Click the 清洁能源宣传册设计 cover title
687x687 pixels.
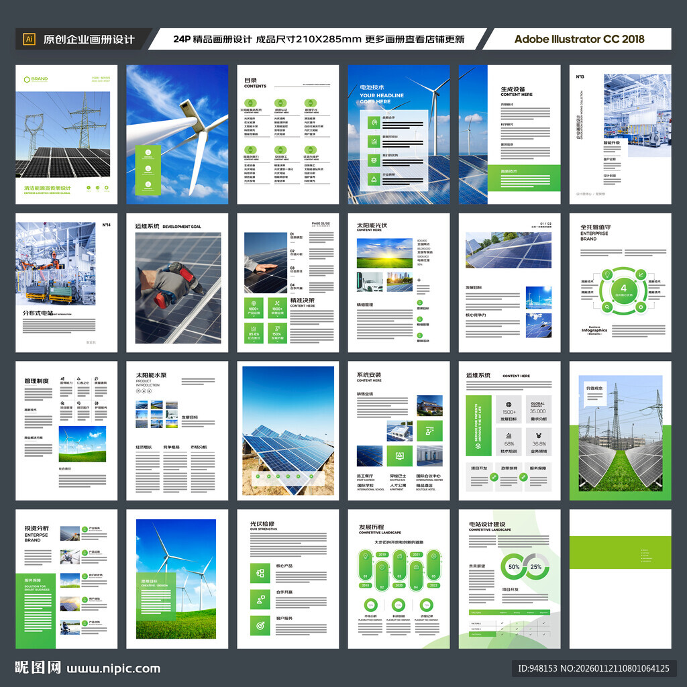[x=48, y=188]
